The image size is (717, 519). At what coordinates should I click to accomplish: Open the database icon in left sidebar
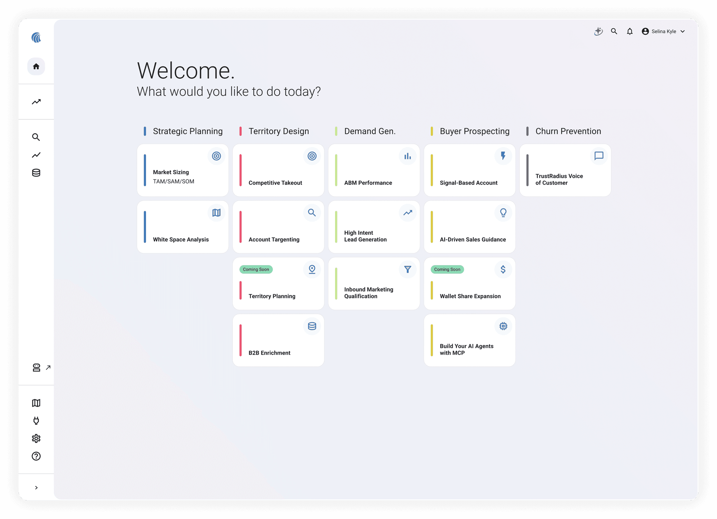coord(36,173)
